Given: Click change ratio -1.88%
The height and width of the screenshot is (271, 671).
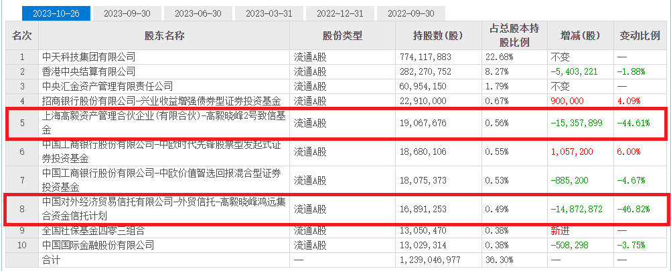Looking at the screenshot, I should click(631, 71).
